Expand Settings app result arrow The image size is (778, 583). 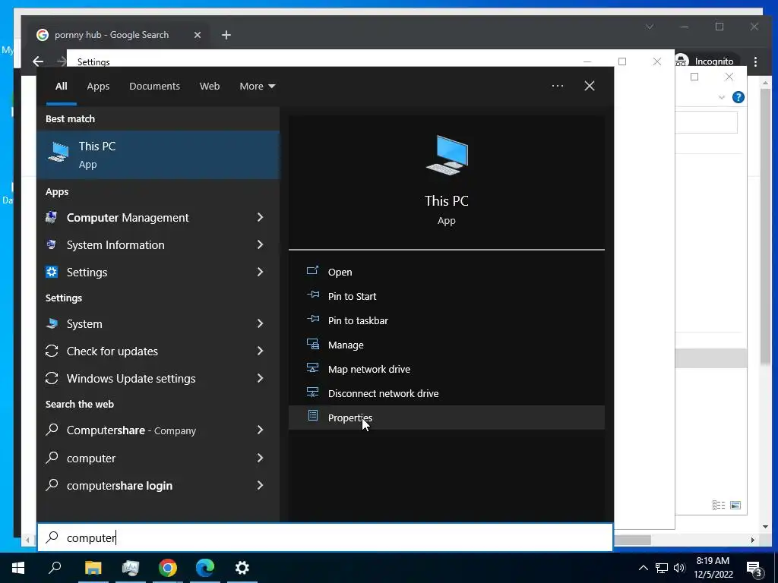260,272
